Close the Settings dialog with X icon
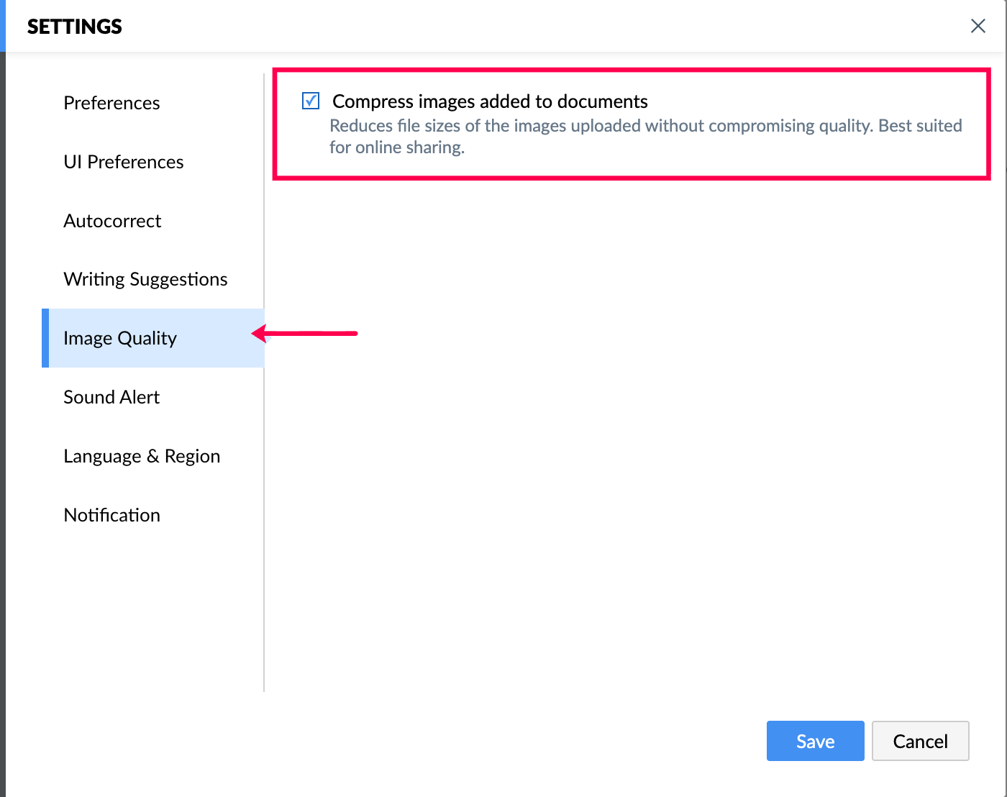This screenshot has width=1007, height=797. 978,27
